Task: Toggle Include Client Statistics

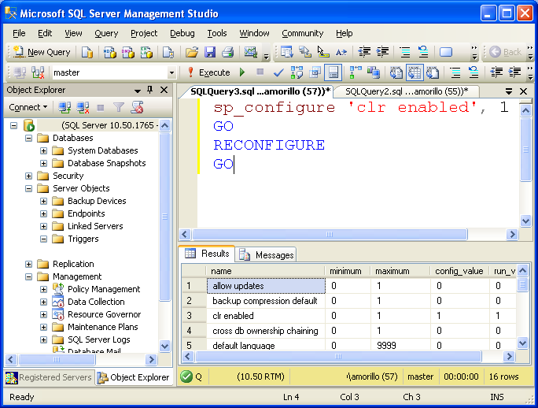Action: [374, 72]
